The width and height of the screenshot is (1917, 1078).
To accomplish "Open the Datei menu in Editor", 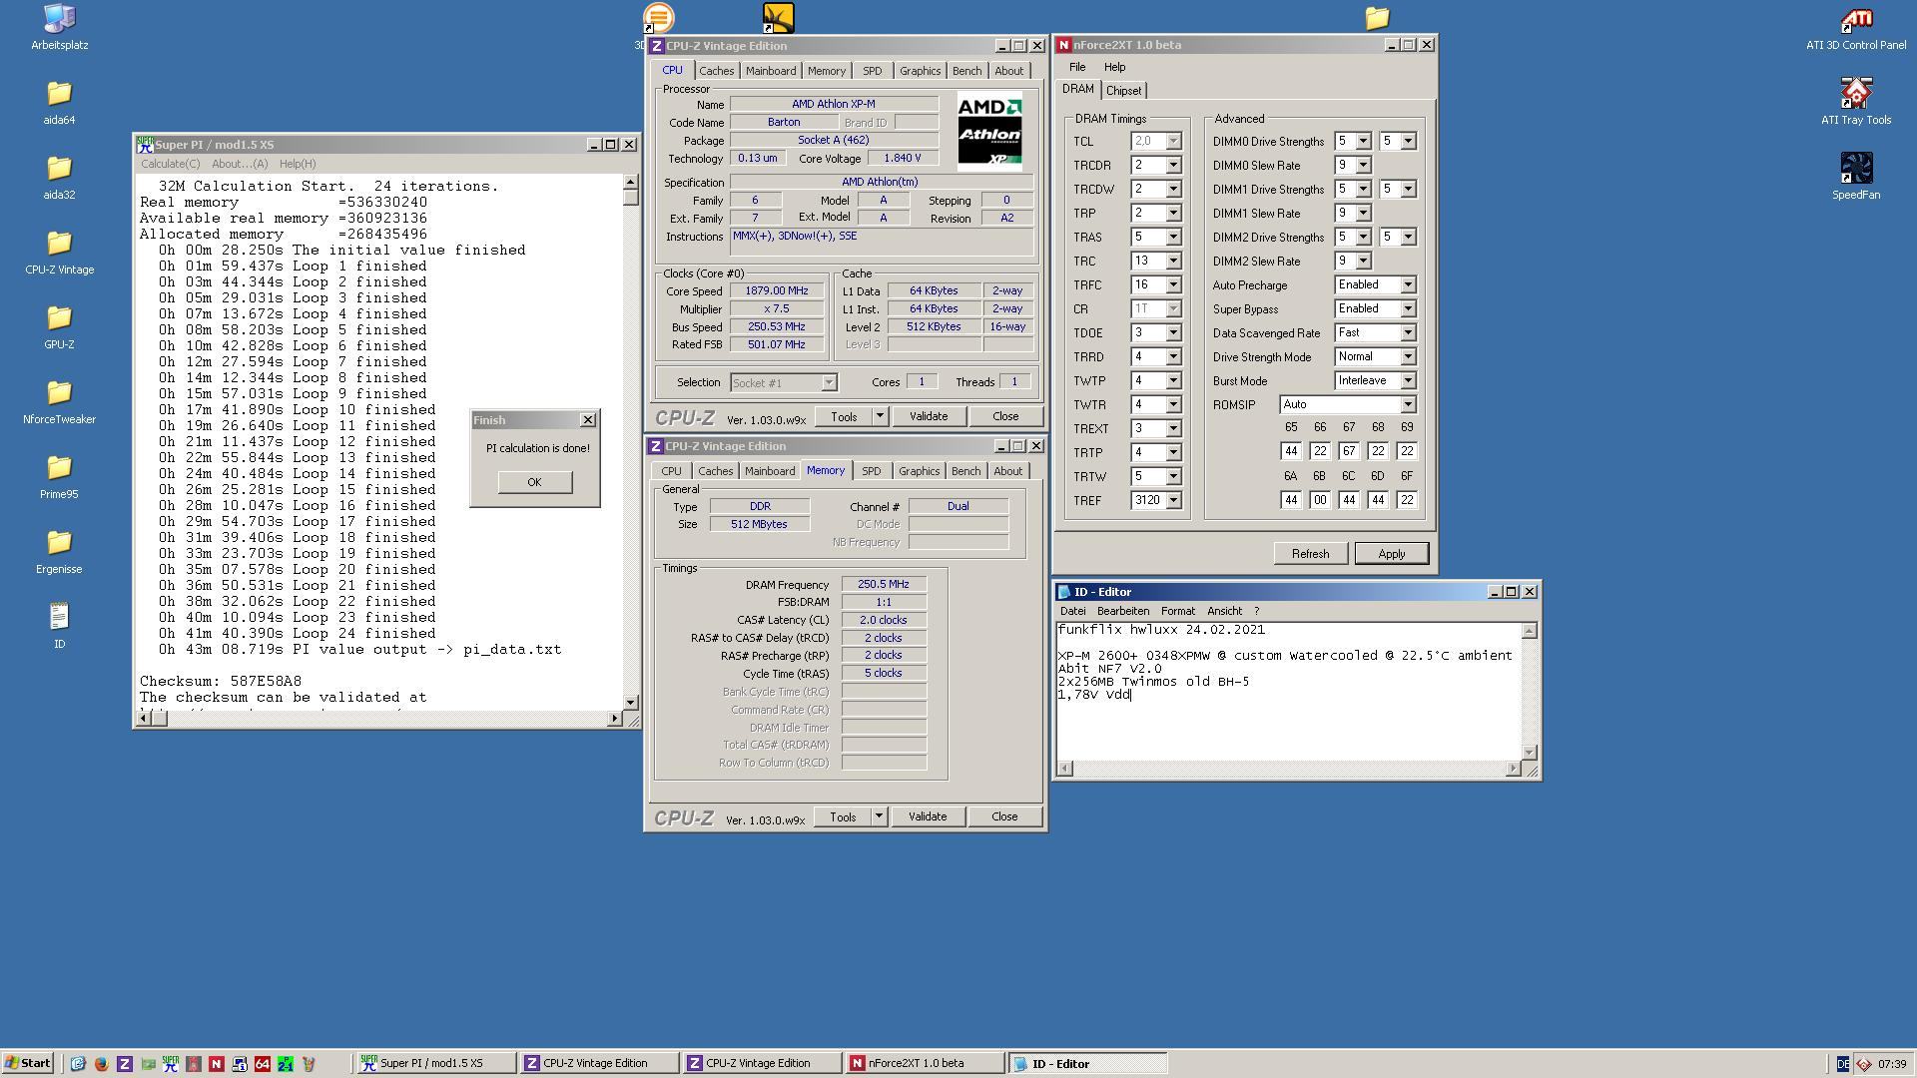I will (1072, 611).
